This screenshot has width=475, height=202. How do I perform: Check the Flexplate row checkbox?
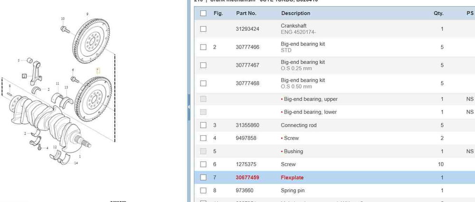coord(203,177)
